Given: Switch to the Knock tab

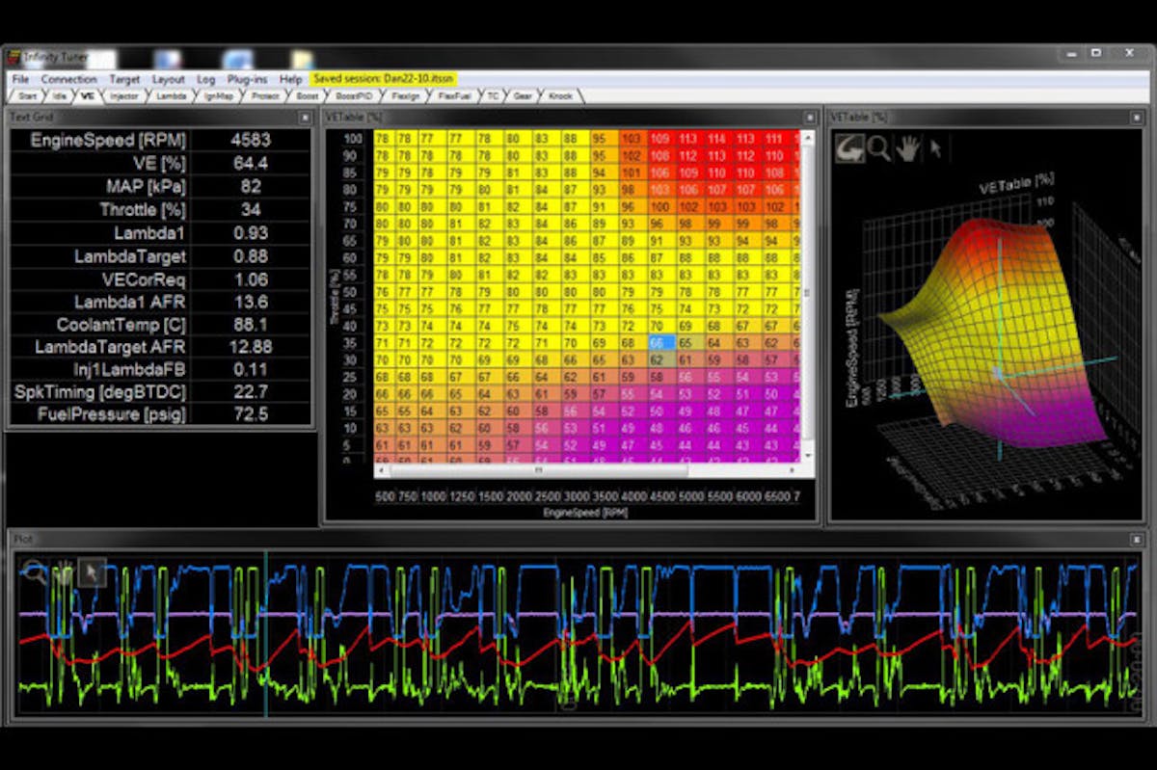Looking at the screenshot, I should click(558, 95).
